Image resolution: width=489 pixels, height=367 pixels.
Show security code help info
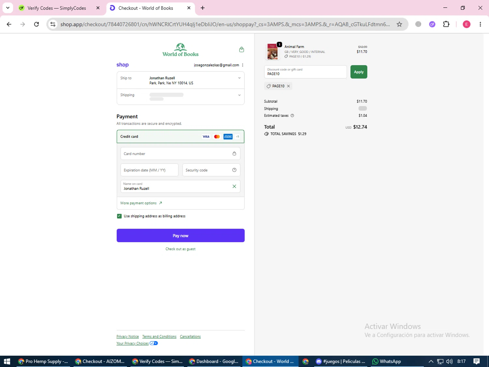tap(234, 170)
